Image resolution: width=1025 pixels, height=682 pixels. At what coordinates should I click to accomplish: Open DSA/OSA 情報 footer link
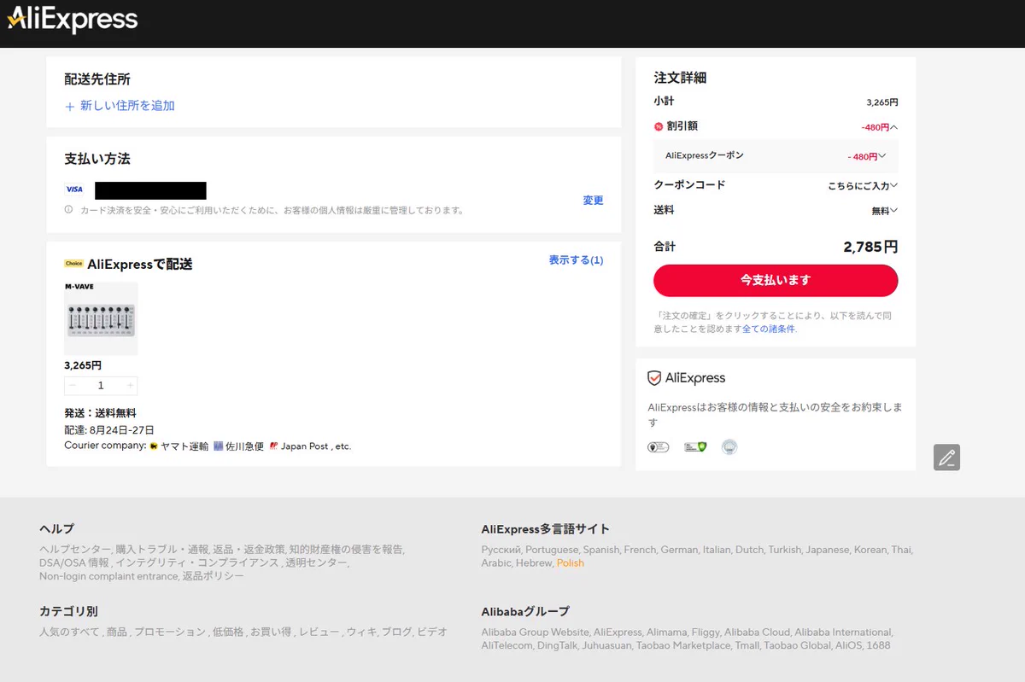tap(73, 563)
